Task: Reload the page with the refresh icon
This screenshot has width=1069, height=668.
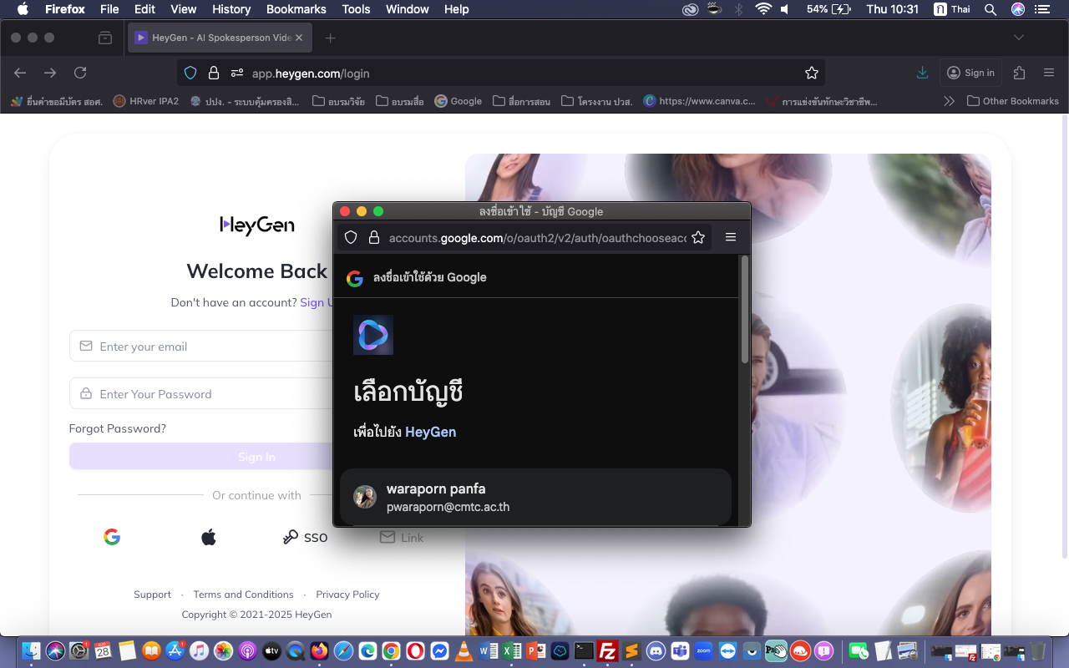Action: (x=80, y=73)
